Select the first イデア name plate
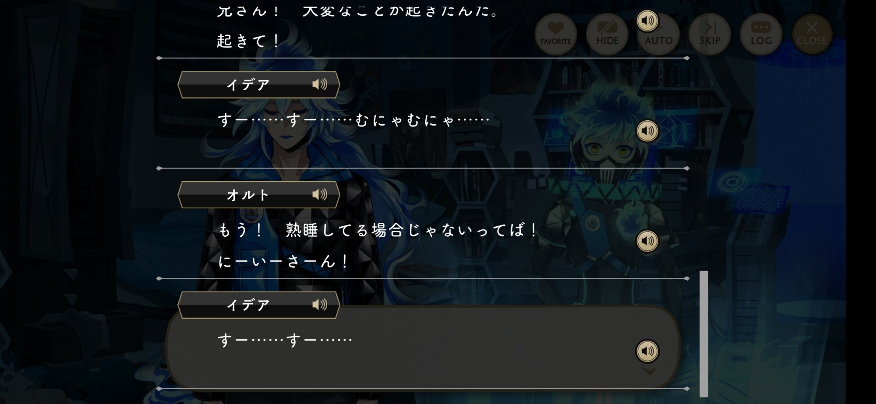This screenshot has height=404, width=876. click(259, 84)
